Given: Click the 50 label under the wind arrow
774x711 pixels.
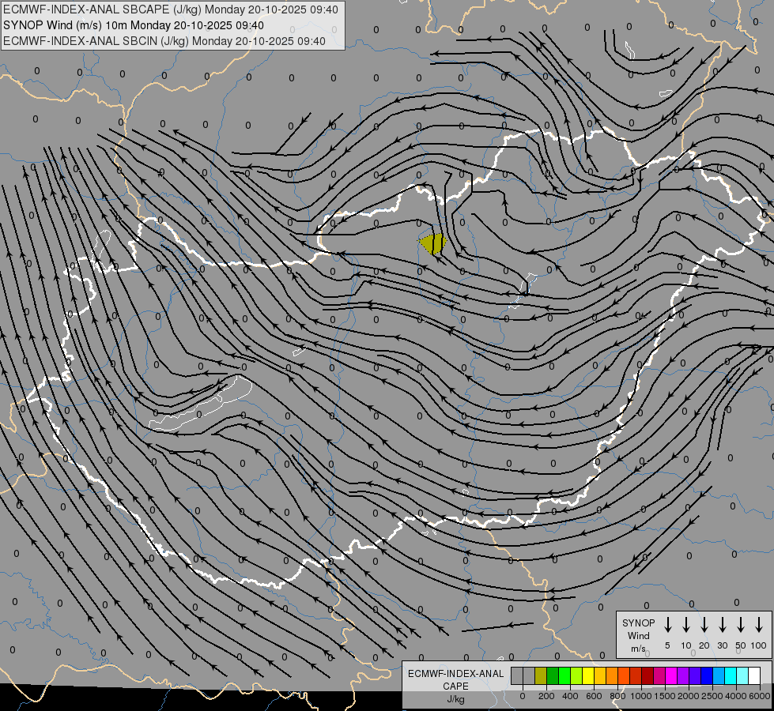Looking at the screenshot, I should [x=741, y=645].
